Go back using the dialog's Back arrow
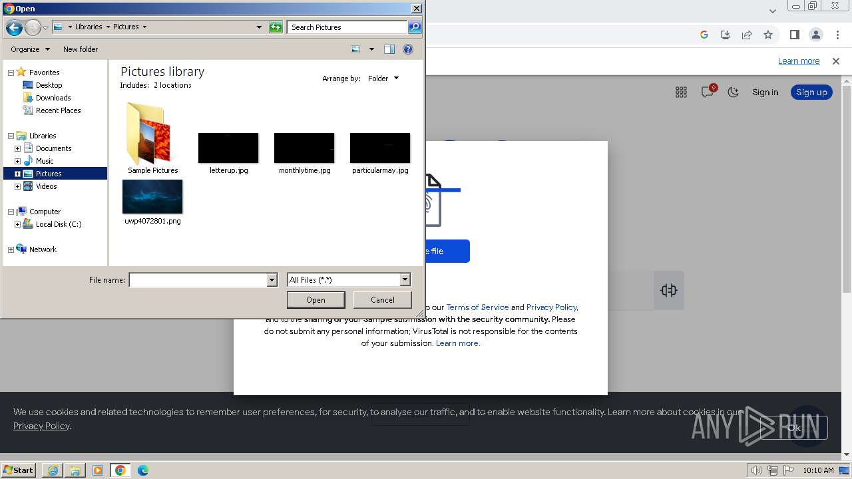The height and width of the screenshot is (479, 852). pyautogui.click(x=14, y=27)
